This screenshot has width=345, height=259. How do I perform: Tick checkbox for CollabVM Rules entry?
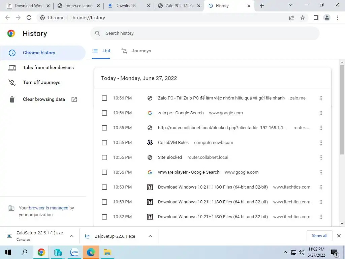pos(104,143)
